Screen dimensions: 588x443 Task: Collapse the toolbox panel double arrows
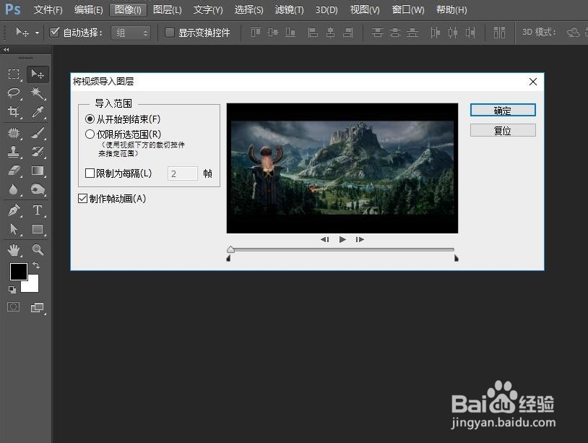point(6,50)
